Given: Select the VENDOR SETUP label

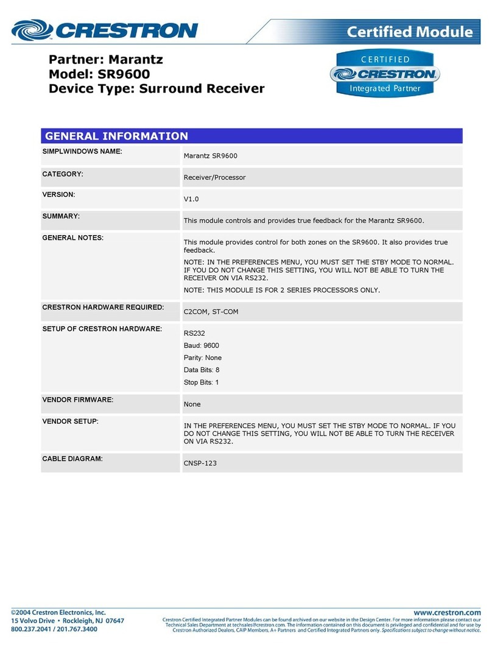Looking at the screenshot, I should (x=71, y=422).
